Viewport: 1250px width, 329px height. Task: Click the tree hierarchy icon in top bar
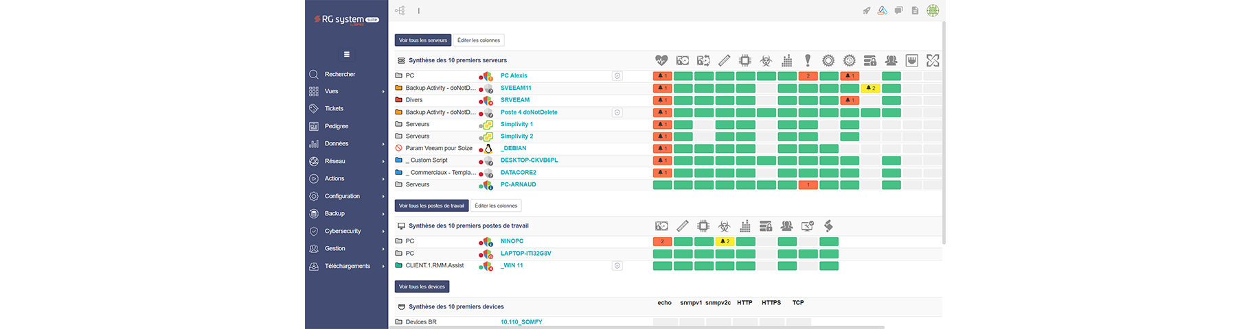point(400,10)
